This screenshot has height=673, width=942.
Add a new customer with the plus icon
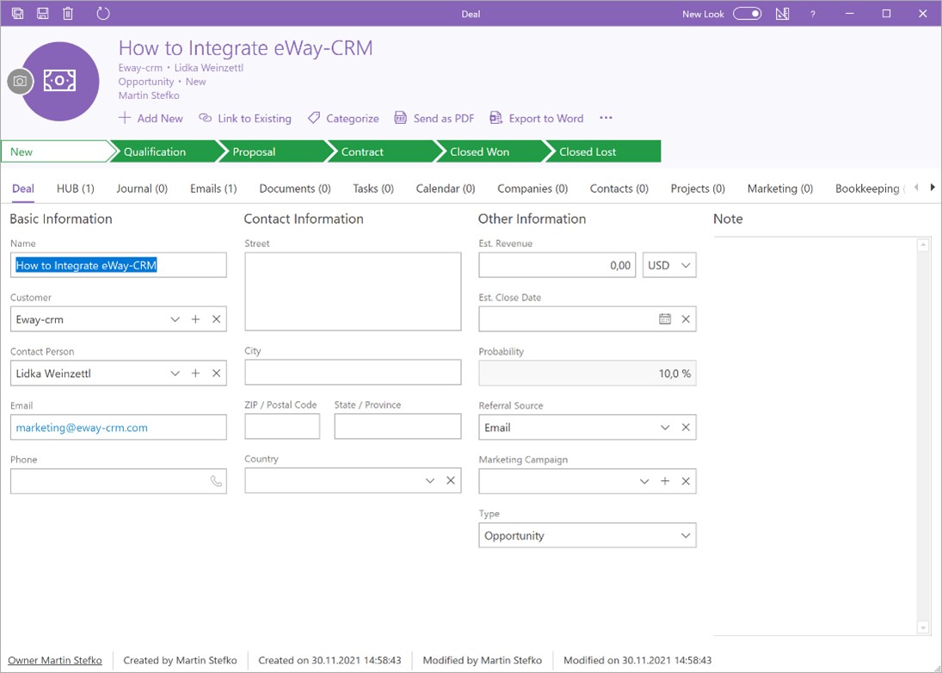[195, 319]
